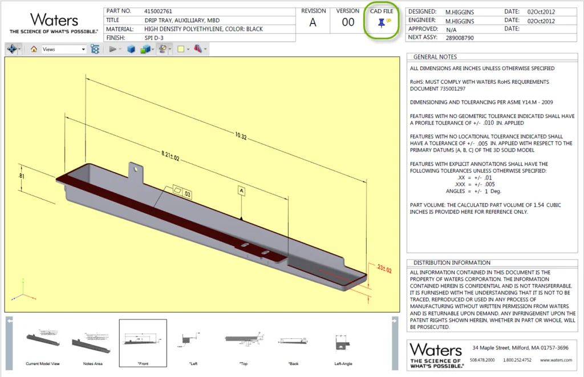Image resolution: width=584 pixels, height=377 pixels.
Task: Select the *Top view thumbnail
Action: click(242, 341)
